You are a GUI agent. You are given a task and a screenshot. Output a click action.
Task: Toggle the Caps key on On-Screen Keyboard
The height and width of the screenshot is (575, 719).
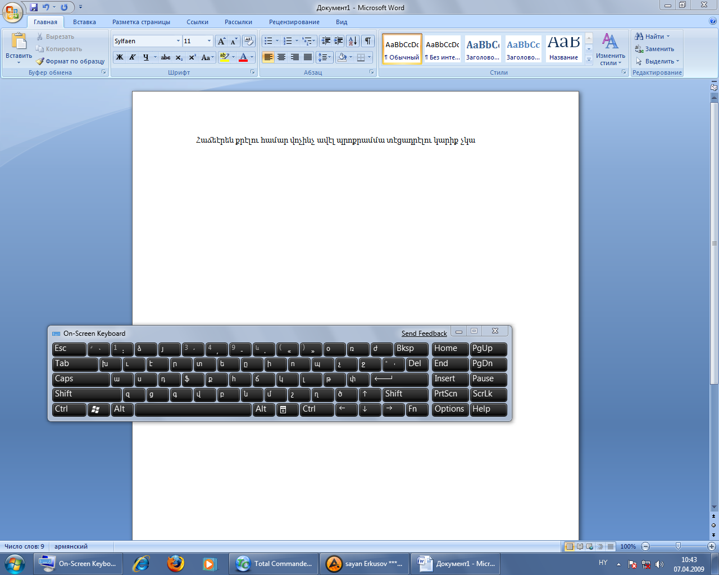[81, 379]
